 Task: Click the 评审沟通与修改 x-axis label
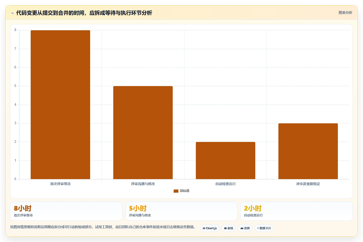(x=143, y=184)
